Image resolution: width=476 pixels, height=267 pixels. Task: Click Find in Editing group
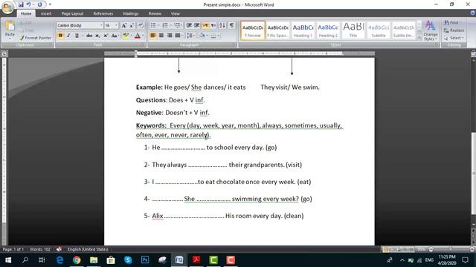[452, 23]
